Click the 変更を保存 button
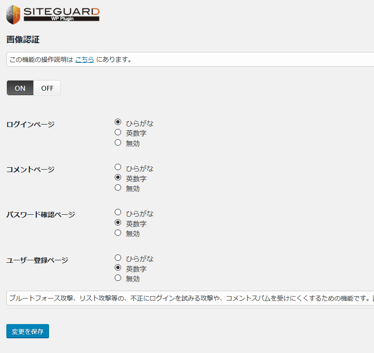374x353 pixels. [27, 331]
